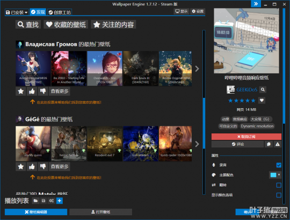Viewport: 290px width, 220px height.
Task: Thumbs-up the Владислав Громов row
Action: pos(32,91)
